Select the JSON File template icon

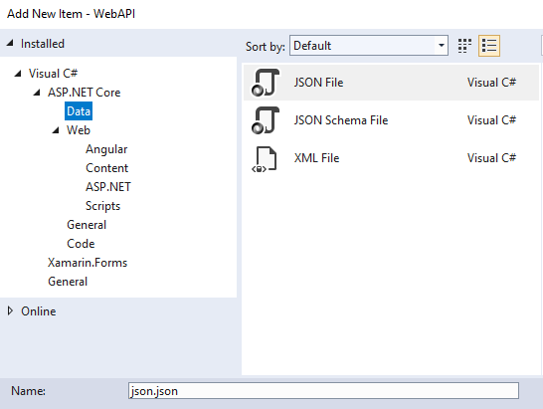(266, 83)
